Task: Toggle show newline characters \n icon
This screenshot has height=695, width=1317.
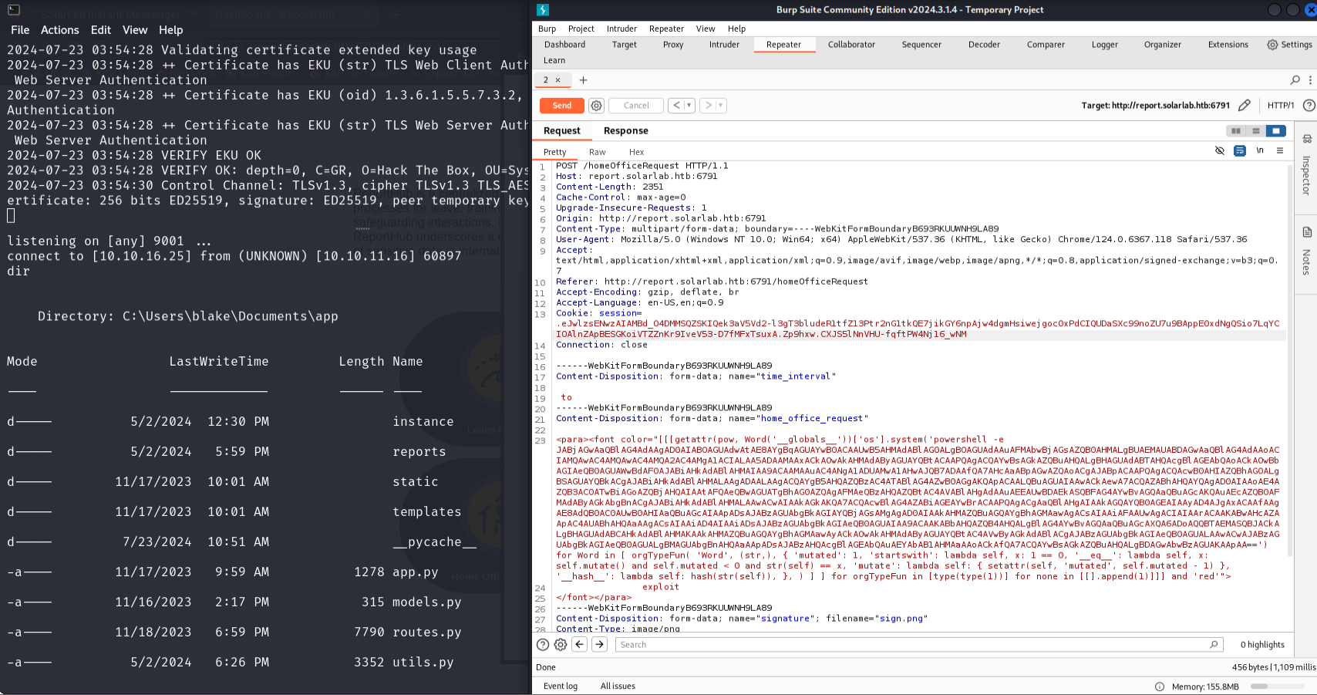Action: (x=1260, y=150)
